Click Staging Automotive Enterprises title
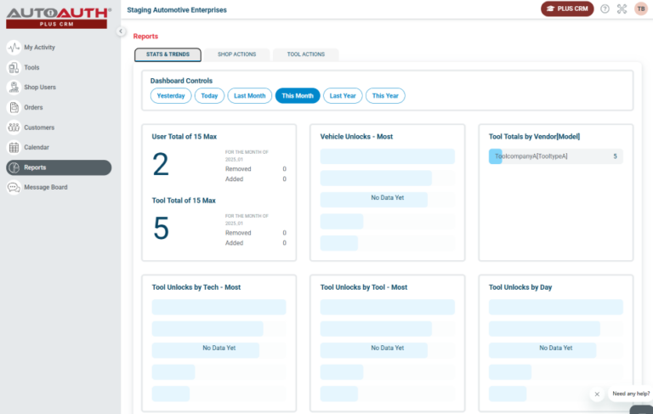Viewport: 653px width, 414px height. [x=177, y=10]
